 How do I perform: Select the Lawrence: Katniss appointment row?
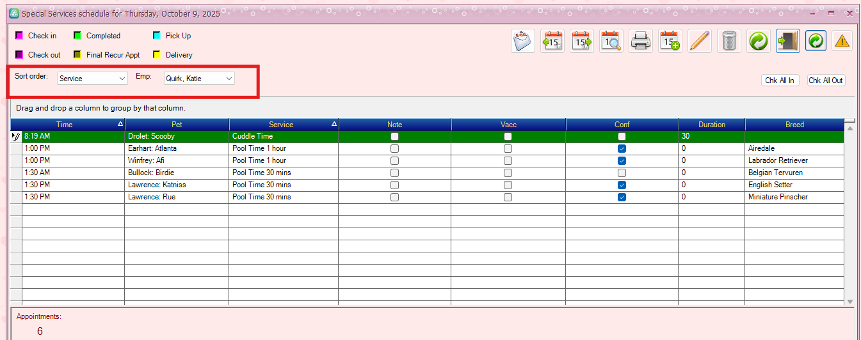176,185
